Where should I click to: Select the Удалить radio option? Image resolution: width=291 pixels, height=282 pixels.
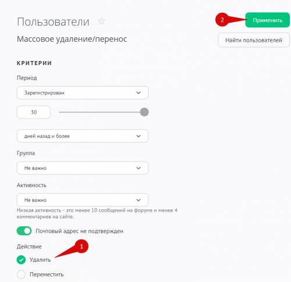(x=21, y=260)
